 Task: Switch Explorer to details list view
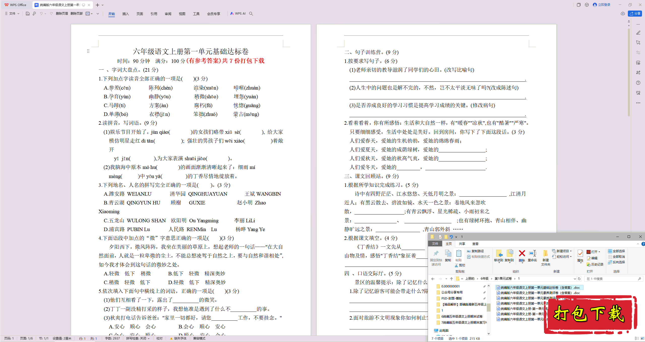point(637,338)
